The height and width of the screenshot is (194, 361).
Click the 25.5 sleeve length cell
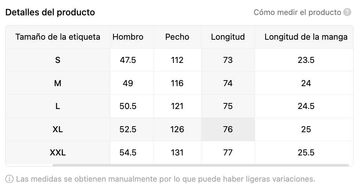tap(306, 152)
